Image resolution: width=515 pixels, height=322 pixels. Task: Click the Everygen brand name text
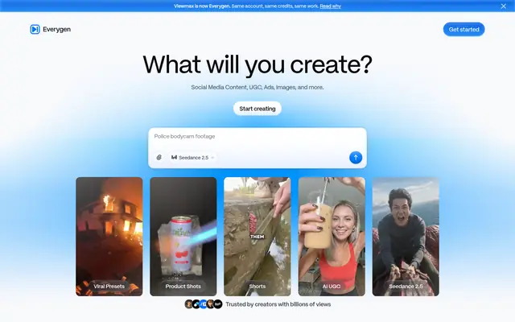[x=56, y=29]
